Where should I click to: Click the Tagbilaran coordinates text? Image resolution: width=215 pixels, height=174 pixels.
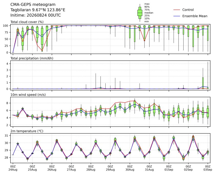(38, 10)
